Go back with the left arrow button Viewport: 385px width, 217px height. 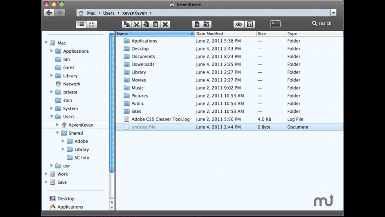[x=49, y=13]
